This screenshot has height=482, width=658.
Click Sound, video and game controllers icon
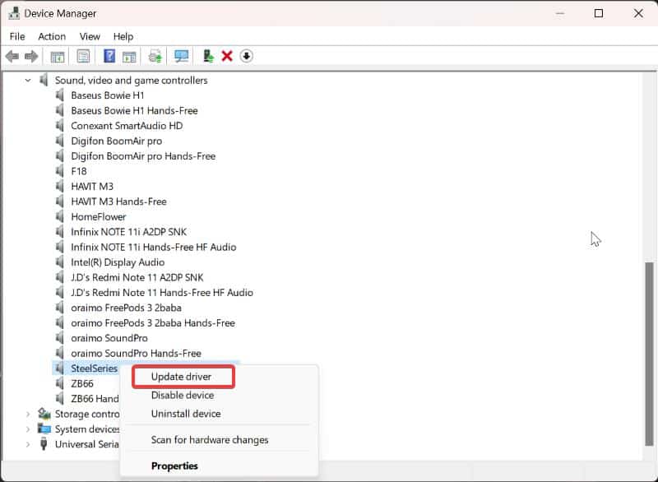[44, 80]
